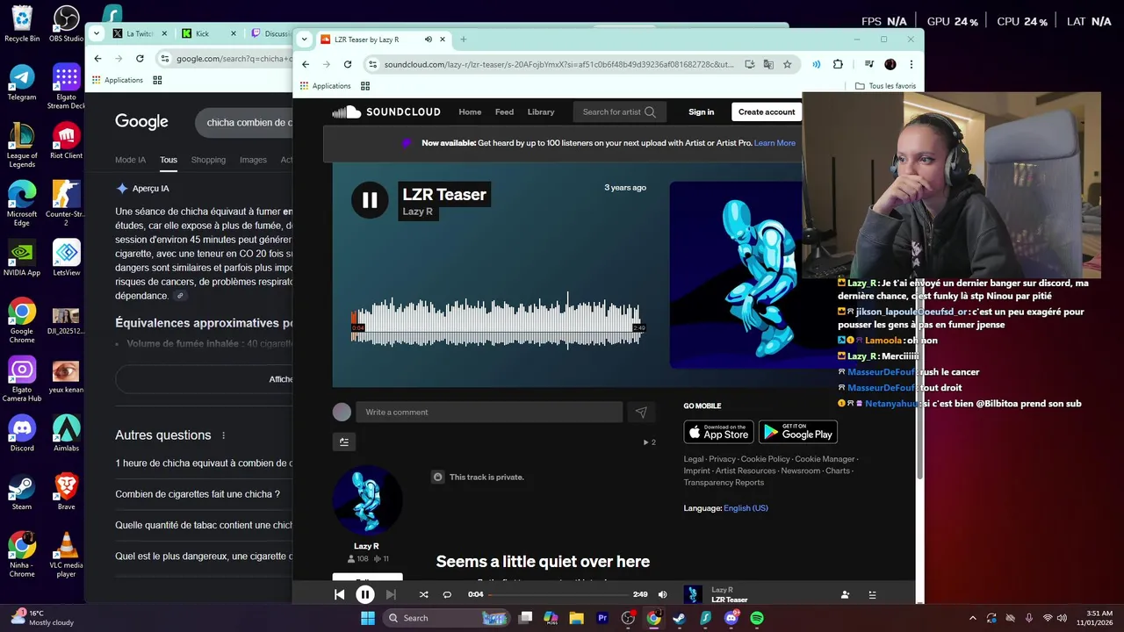Toggle shuffle in the SoundCloud player bar
Image resolution: width=1124 pixels, height=632 pixels.
(423, 594)
